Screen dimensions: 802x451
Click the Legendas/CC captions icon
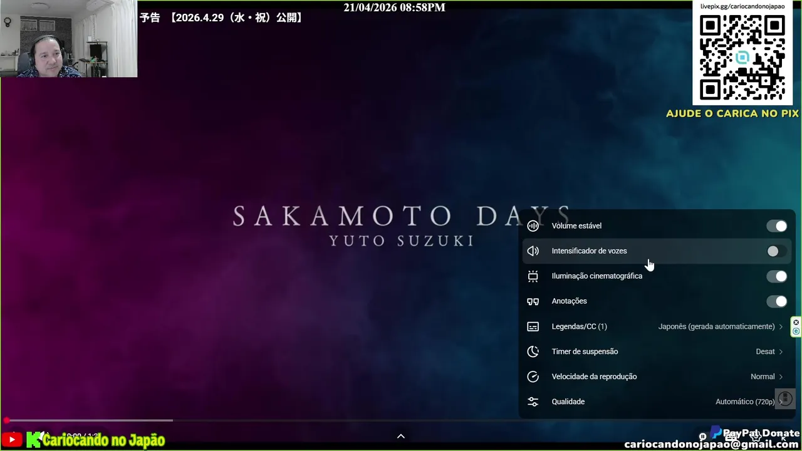click(533, 326)
